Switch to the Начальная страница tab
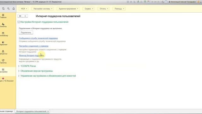The width and height of the screenshot is (202, 114). click(6, 111)
